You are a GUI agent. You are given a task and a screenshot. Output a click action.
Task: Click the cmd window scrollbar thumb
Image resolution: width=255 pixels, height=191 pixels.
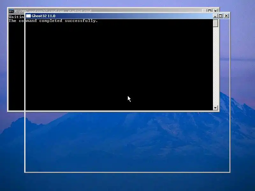coord(215,23)
